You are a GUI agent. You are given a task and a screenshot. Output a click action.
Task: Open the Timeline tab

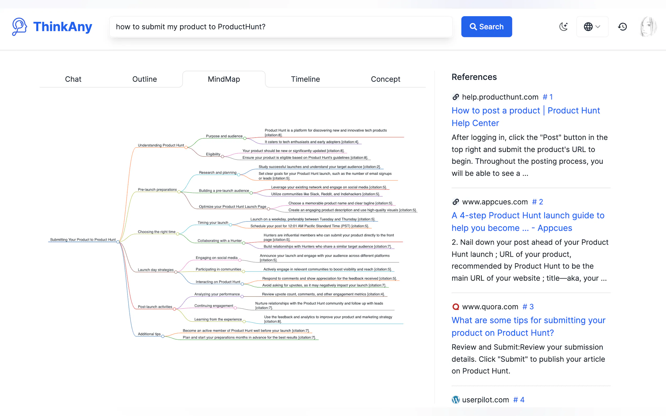pyautogui.click(x=305, y=79)
